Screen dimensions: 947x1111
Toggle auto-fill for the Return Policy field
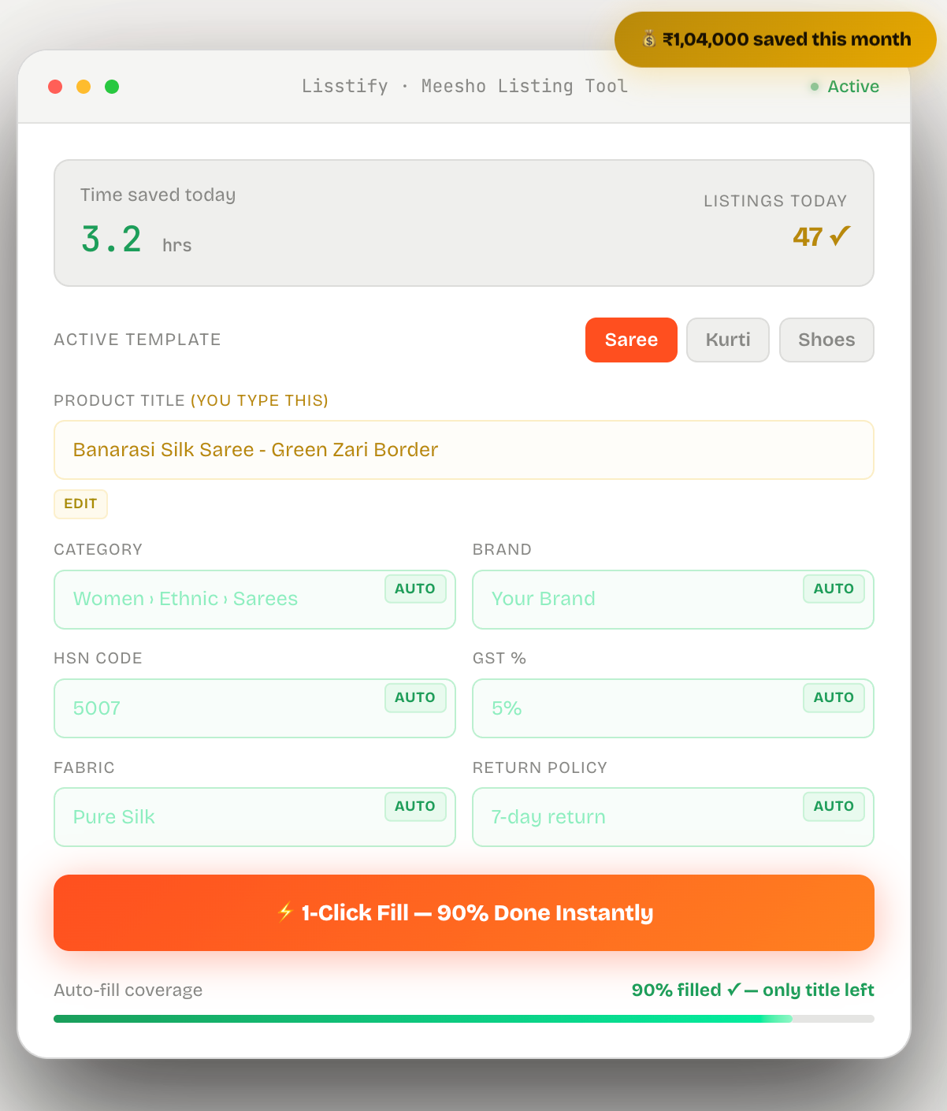tap(833, 806)
